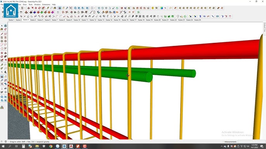Select the Rotate tool in left toolbar
This screenshot has width=266, height=149.
pyautogui.click(x=2, y=57)
